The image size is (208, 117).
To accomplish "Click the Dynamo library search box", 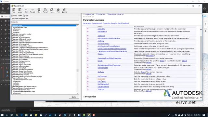I will (x=5, y=16).
